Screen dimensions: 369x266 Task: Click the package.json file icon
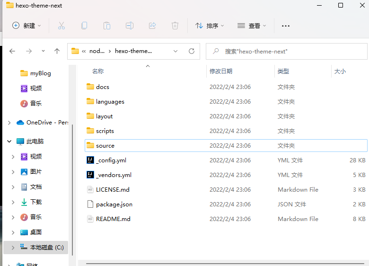pos(90,204)
